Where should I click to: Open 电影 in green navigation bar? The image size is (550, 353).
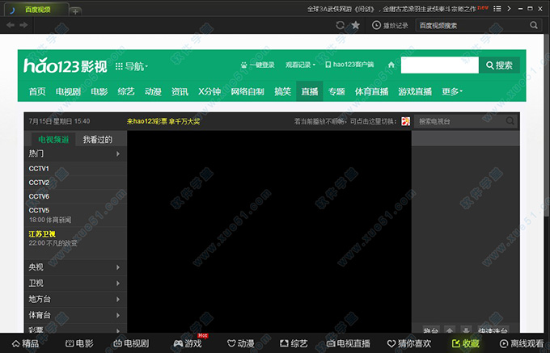click(99, 92)
